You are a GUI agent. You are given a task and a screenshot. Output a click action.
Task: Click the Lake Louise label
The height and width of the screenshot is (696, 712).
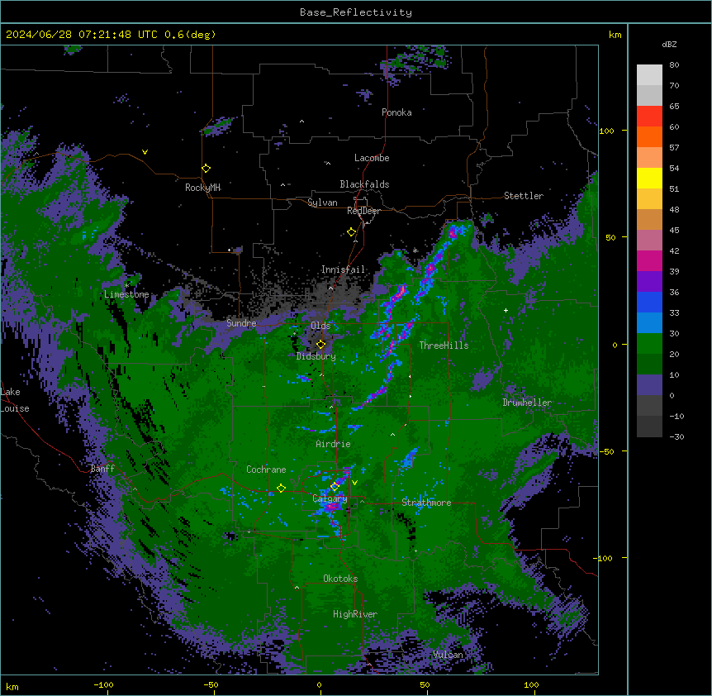click(x=15, y=400)
